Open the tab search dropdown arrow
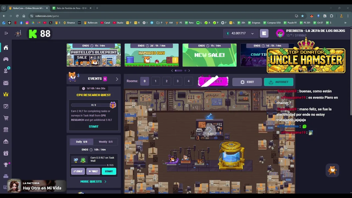 coord(4,8)
